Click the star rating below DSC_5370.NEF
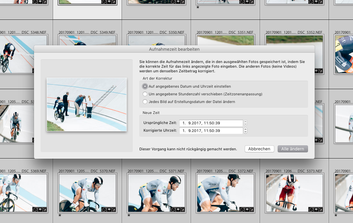353x223 pixels. (x=60, y=215)
